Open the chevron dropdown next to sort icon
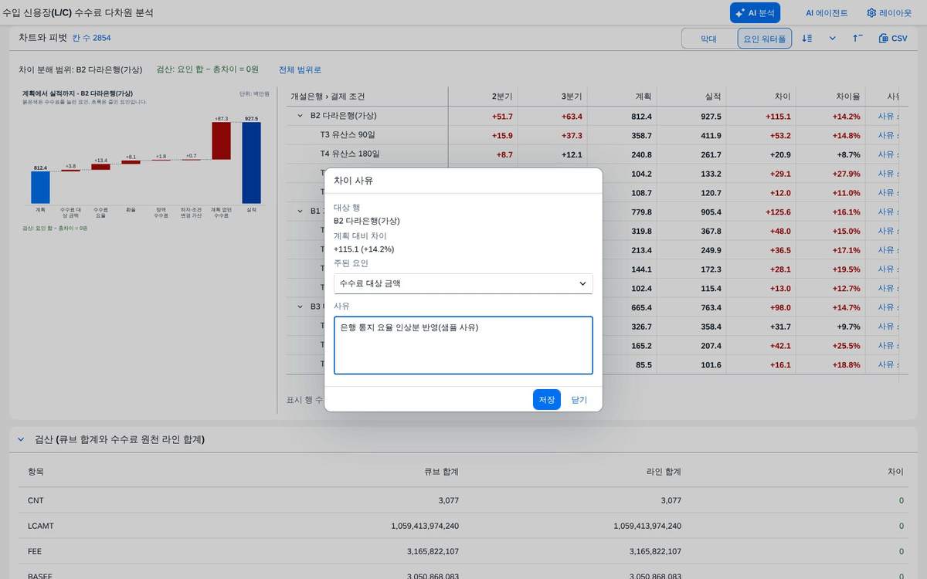This screenshot has height=579, width=927. pos(832,38)
